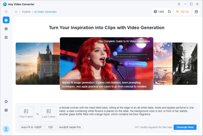Click AI Video Generator breadcrumb

(46, 12)
